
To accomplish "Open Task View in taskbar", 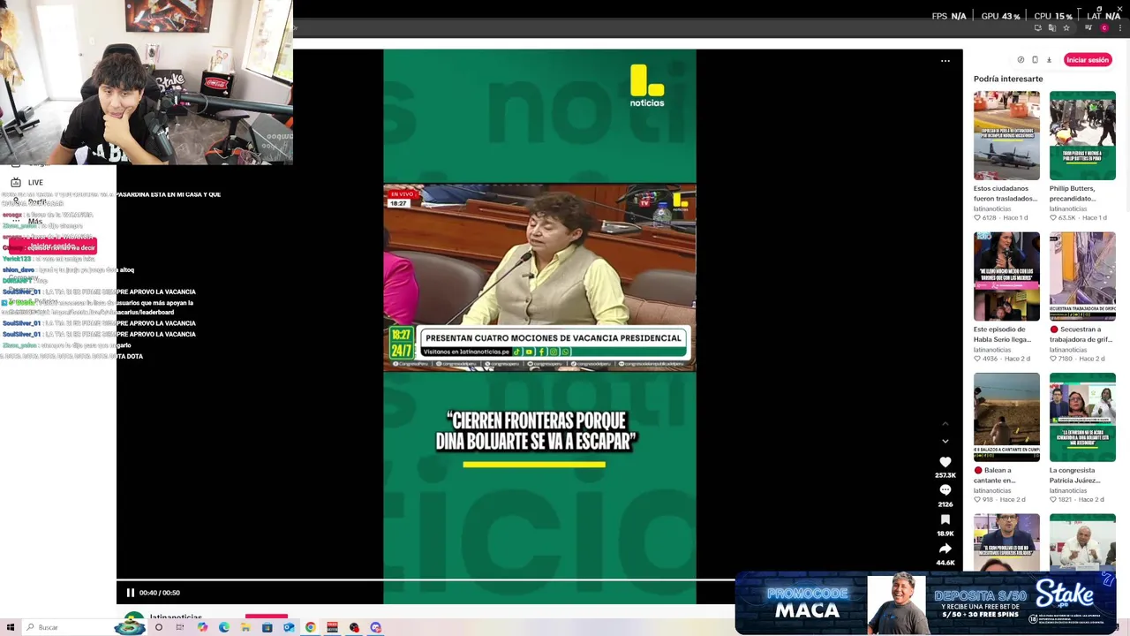I will (180, 627).
